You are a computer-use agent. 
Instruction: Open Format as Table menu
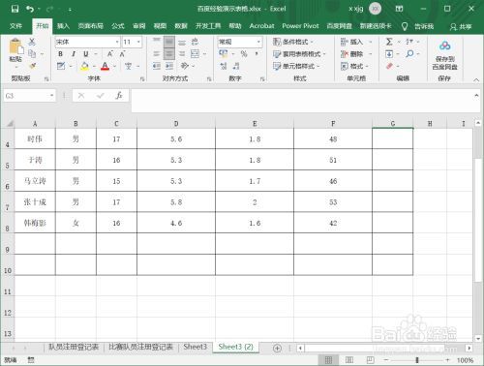click(299, 54)
